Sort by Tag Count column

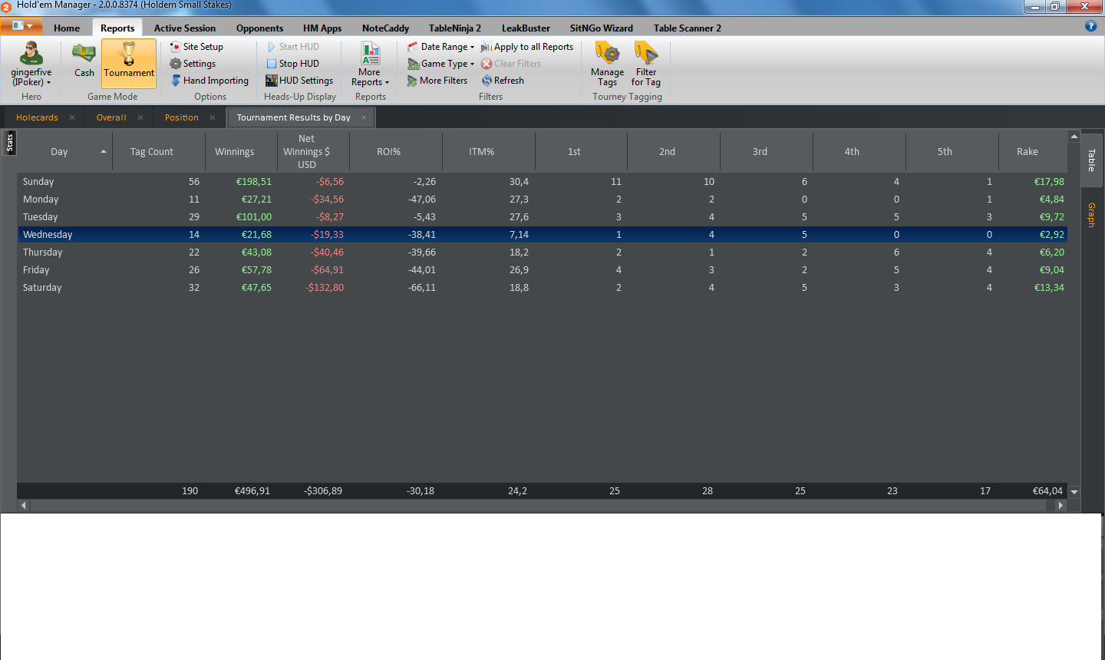(159, 152)
